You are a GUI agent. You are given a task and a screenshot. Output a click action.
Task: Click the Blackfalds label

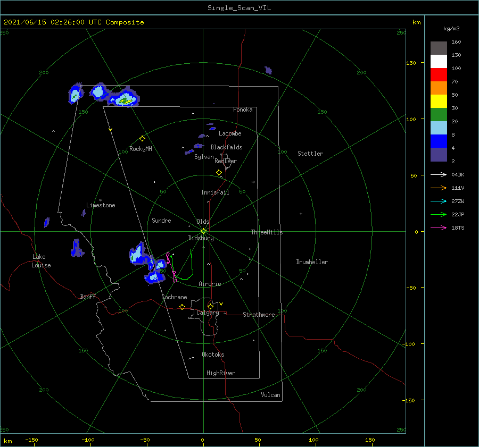226,147
